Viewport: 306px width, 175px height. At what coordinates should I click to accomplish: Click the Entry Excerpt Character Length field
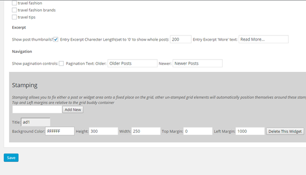click(x=181, y=39)
